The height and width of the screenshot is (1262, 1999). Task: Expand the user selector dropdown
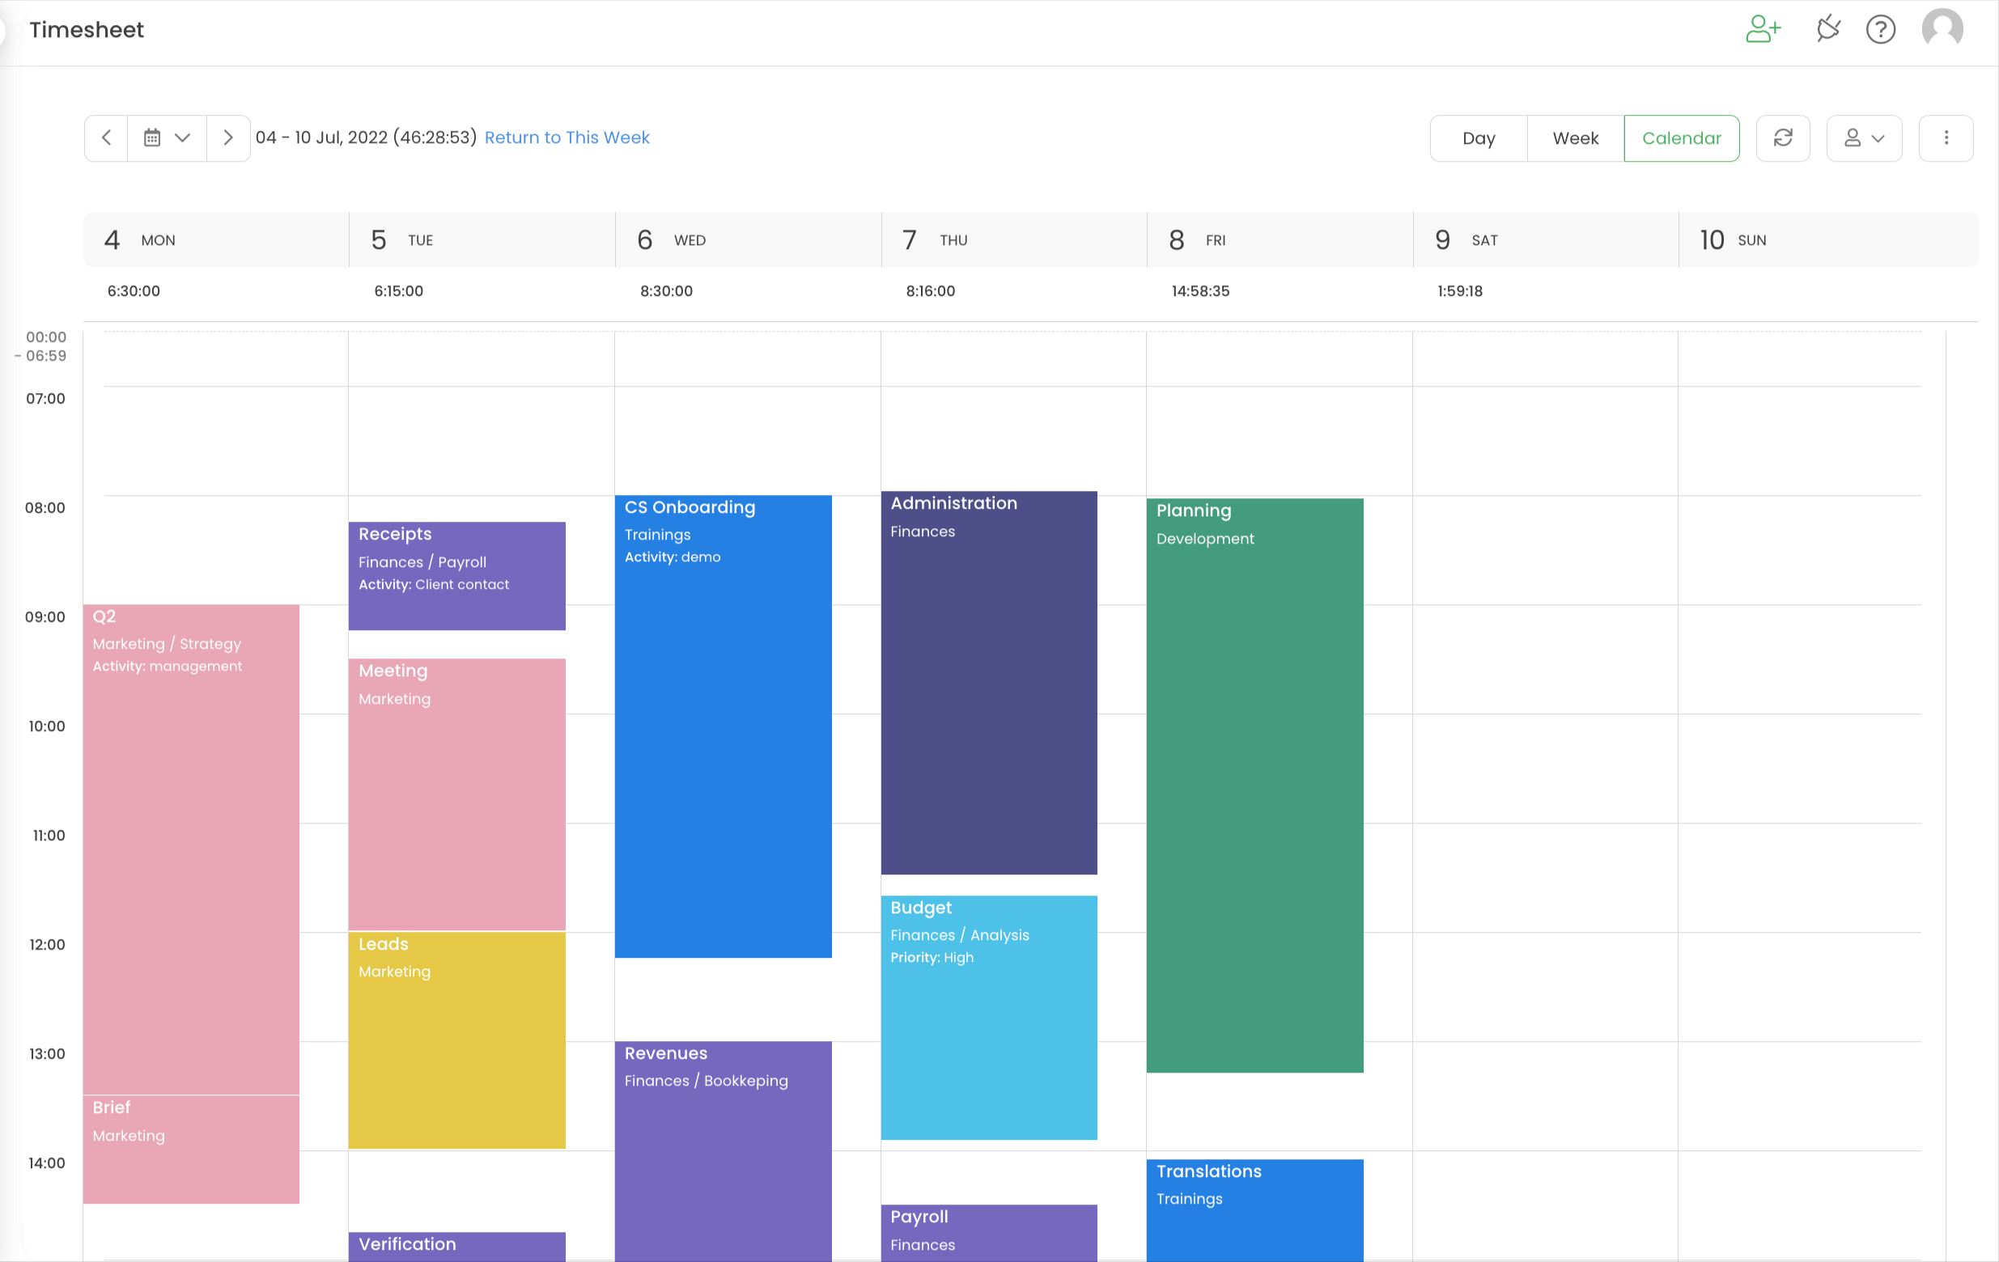tap(1864, 138)
